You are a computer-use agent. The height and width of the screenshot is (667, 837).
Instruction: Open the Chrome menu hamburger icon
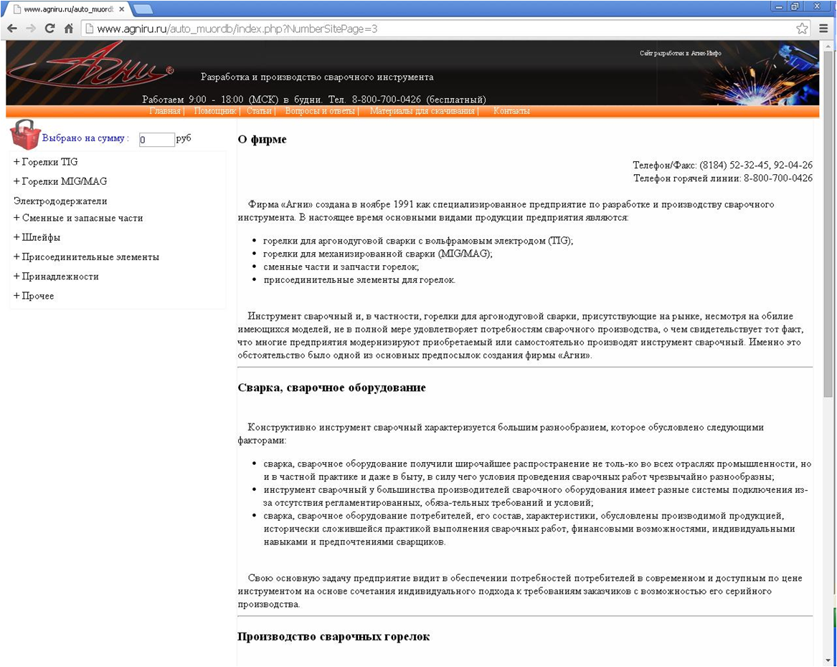(823, 29)
